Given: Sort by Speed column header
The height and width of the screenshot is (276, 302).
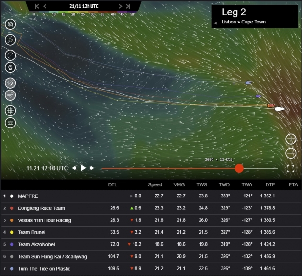Looking at the screenshot, I should (x=155, y=185).
